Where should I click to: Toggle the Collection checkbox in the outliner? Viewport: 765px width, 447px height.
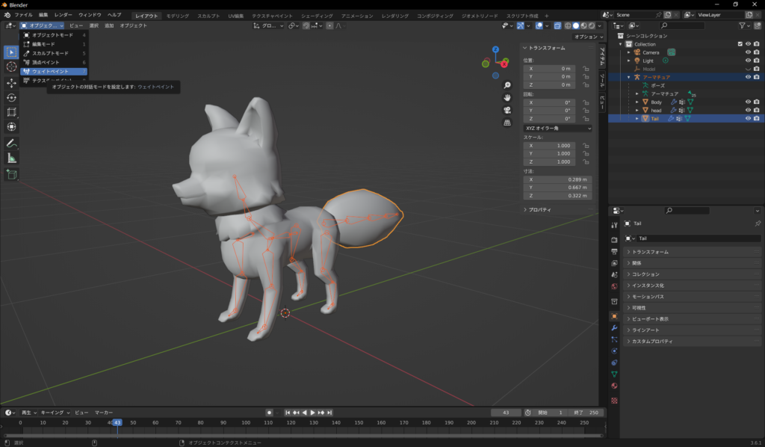tap(740, 43)
